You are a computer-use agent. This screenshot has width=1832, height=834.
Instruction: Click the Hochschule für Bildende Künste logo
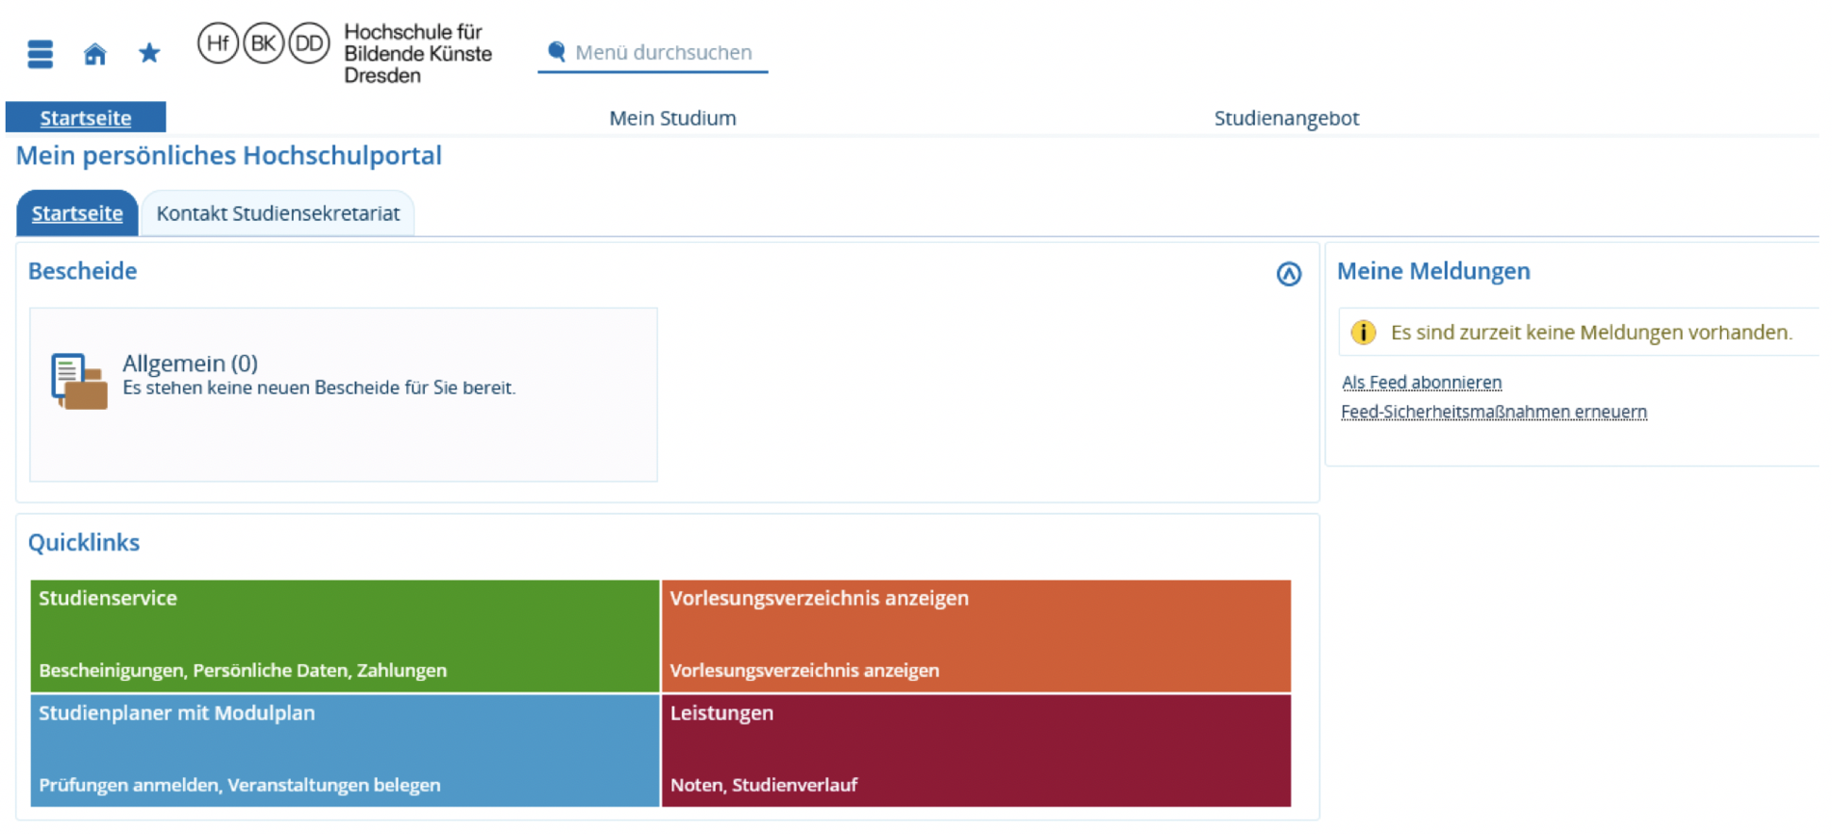click(x=346, y=53)
